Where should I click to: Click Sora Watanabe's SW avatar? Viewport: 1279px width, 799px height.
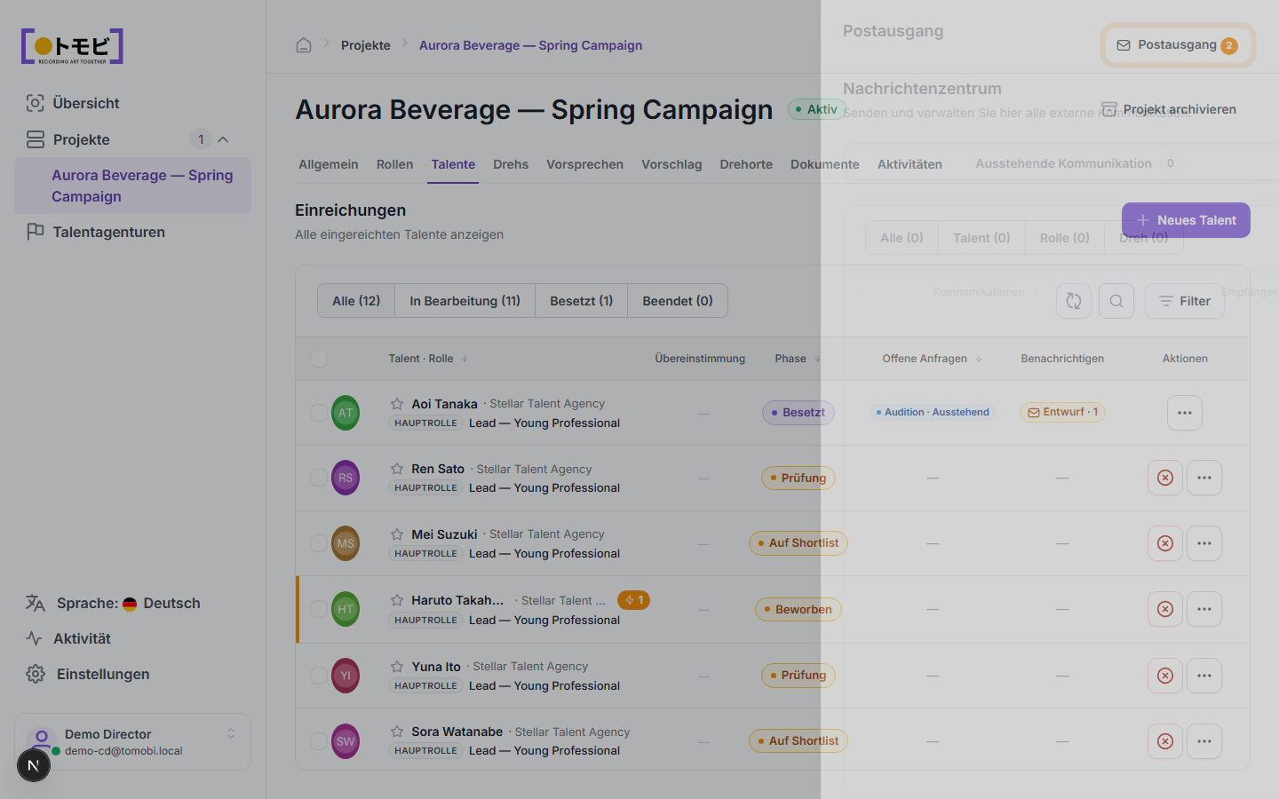[346, 741]
